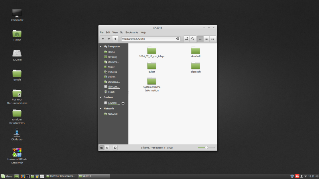Select the CAMotics desktop icon
The height and width of the screenshot is (179, 319).
[x=17, y=134]
